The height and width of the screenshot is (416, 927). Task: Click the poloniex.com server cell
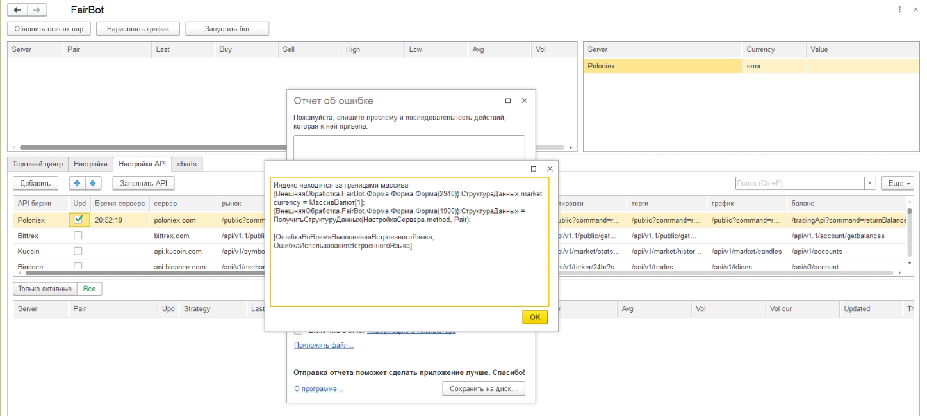coord(183,220)
